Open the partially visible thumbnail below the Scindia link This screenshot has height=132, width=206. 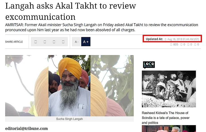coord(169,129)
